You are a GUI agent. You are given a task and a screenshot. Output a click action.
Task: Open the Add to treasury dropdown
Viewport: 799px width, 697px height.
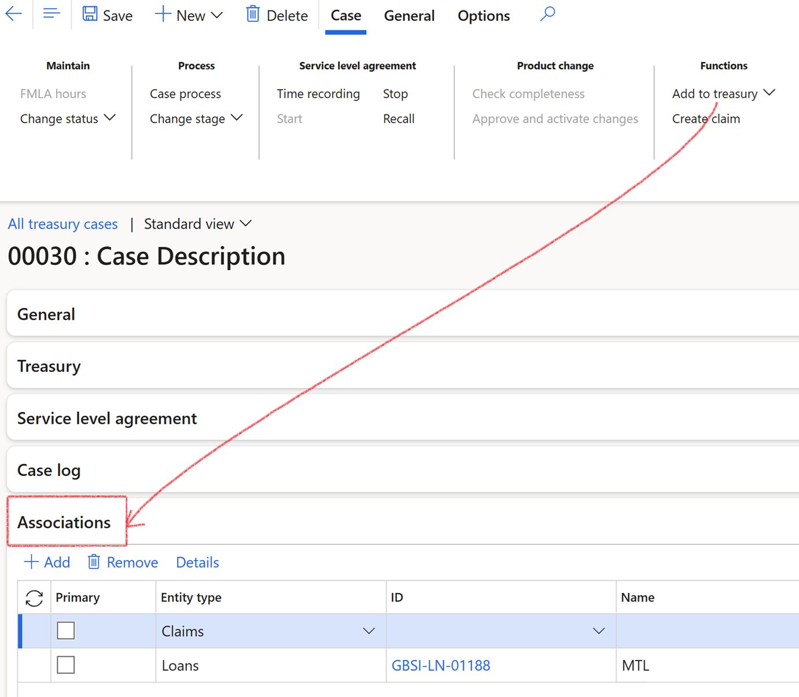(723, 94)
